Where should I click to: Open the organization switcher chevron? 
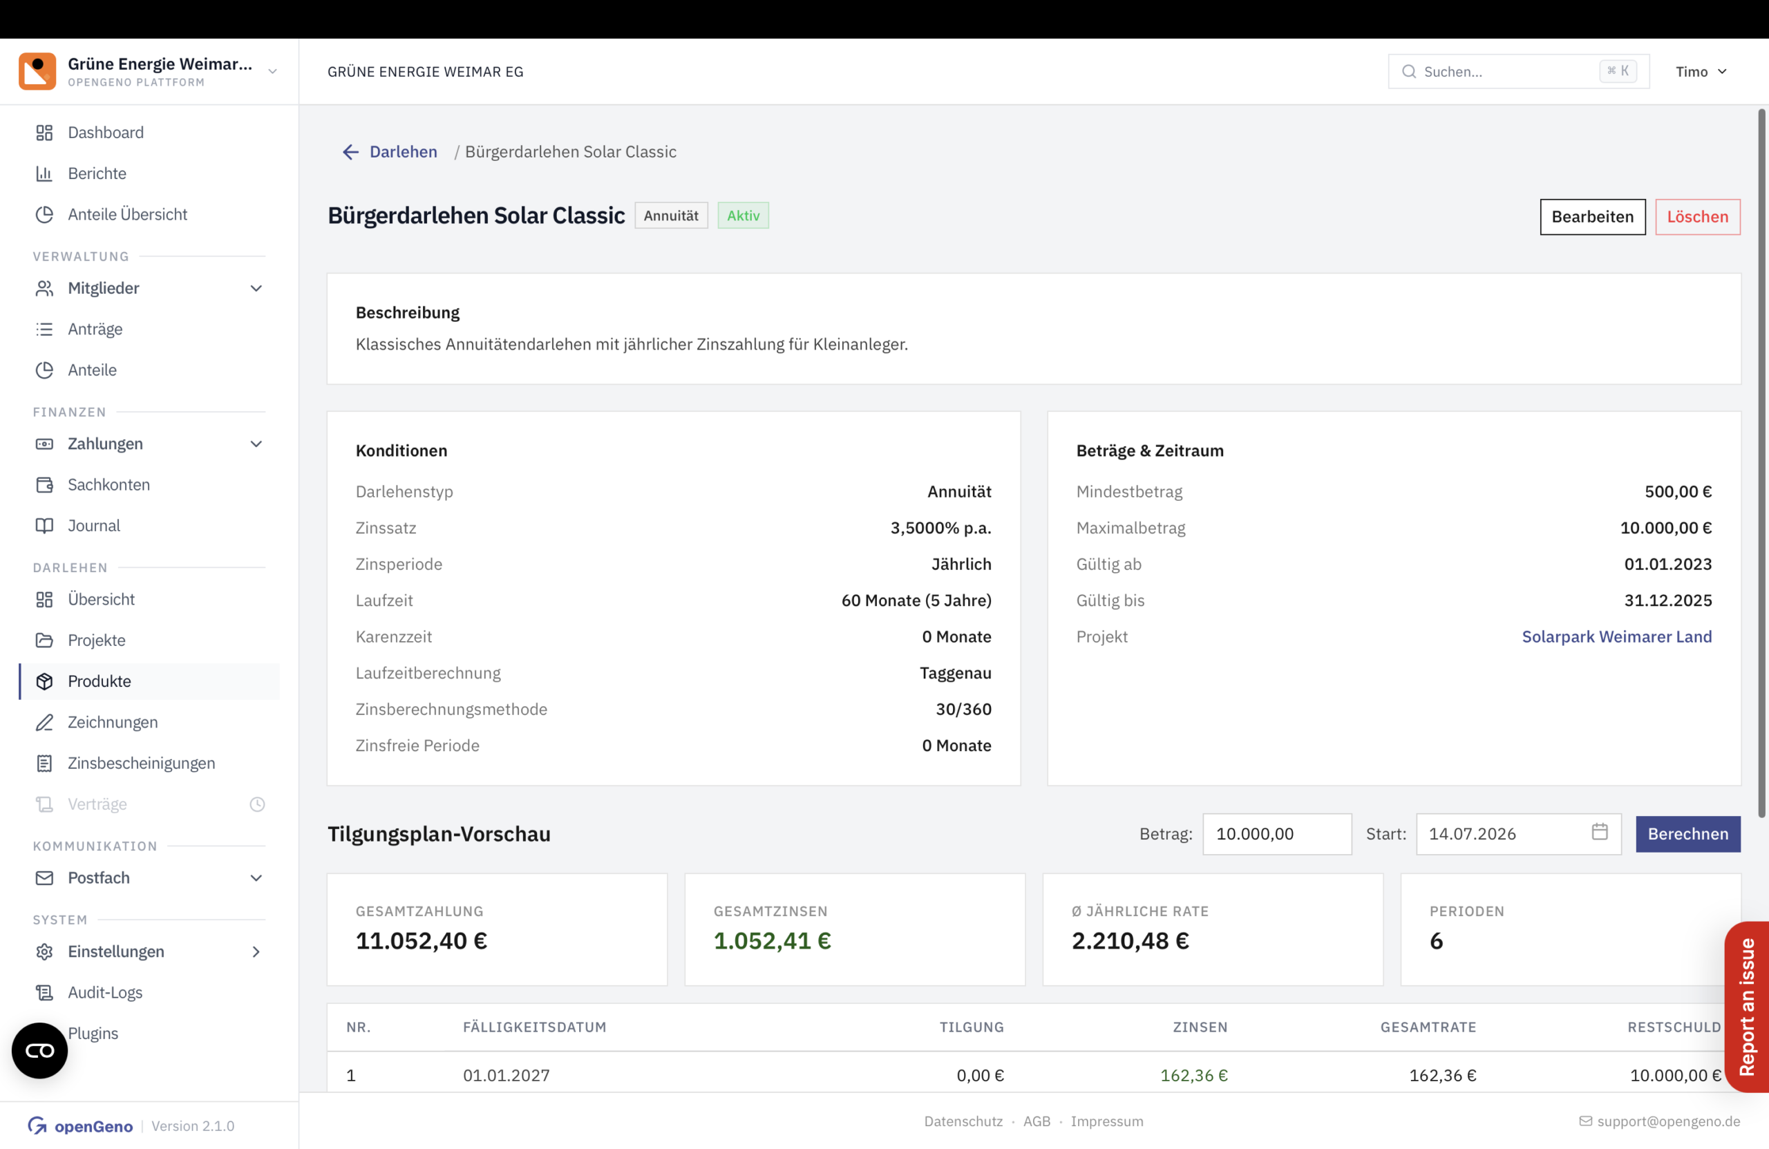point(273,72)
